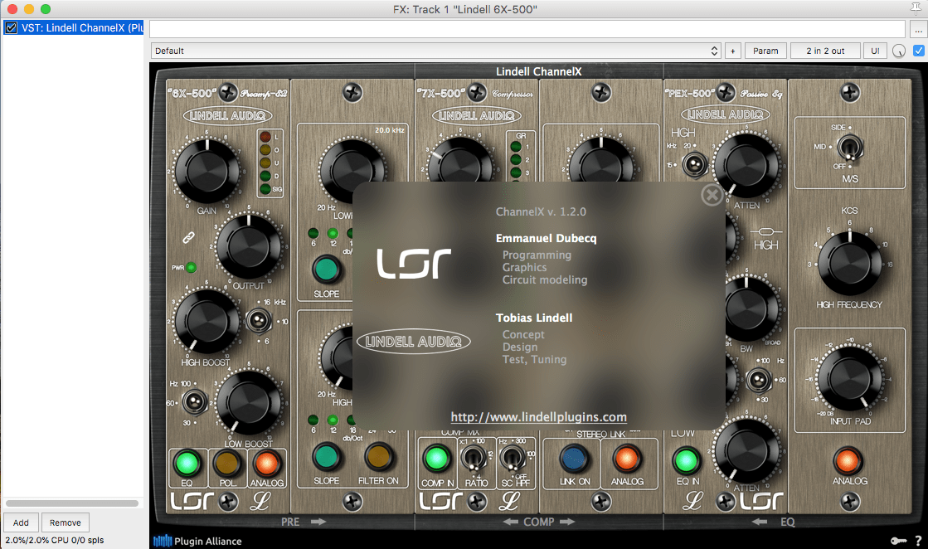Click the PEX-500 low ATTEN knob near EQ IN

point(746,451)
